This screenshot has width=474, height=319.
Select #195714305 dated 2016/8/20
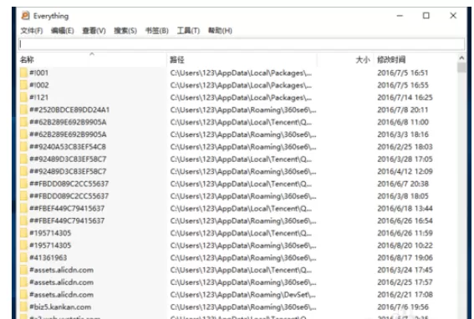click(x=50, y=246)
